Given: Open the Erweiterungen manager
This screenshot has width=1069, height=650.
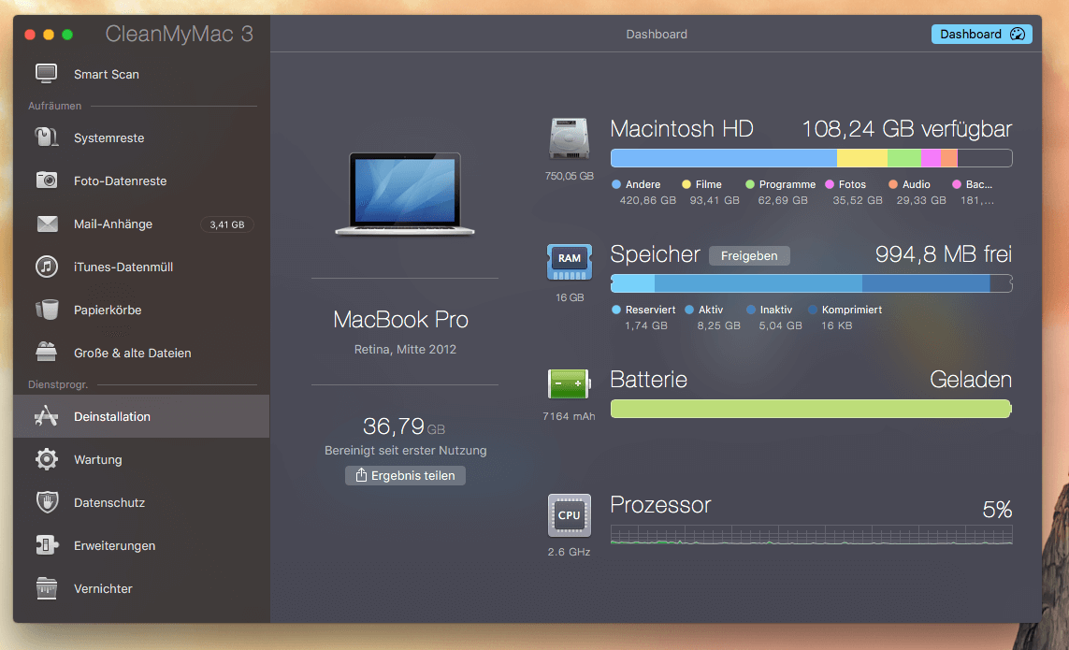Looking at the screenshot, I should pos(141,545).
